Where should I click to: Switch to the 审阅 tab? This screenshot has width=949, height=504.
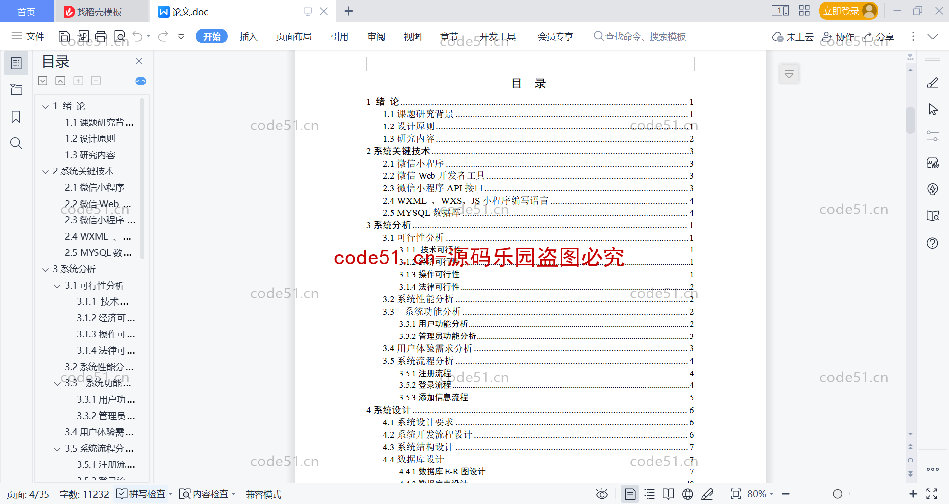click(x=376, y=36)
